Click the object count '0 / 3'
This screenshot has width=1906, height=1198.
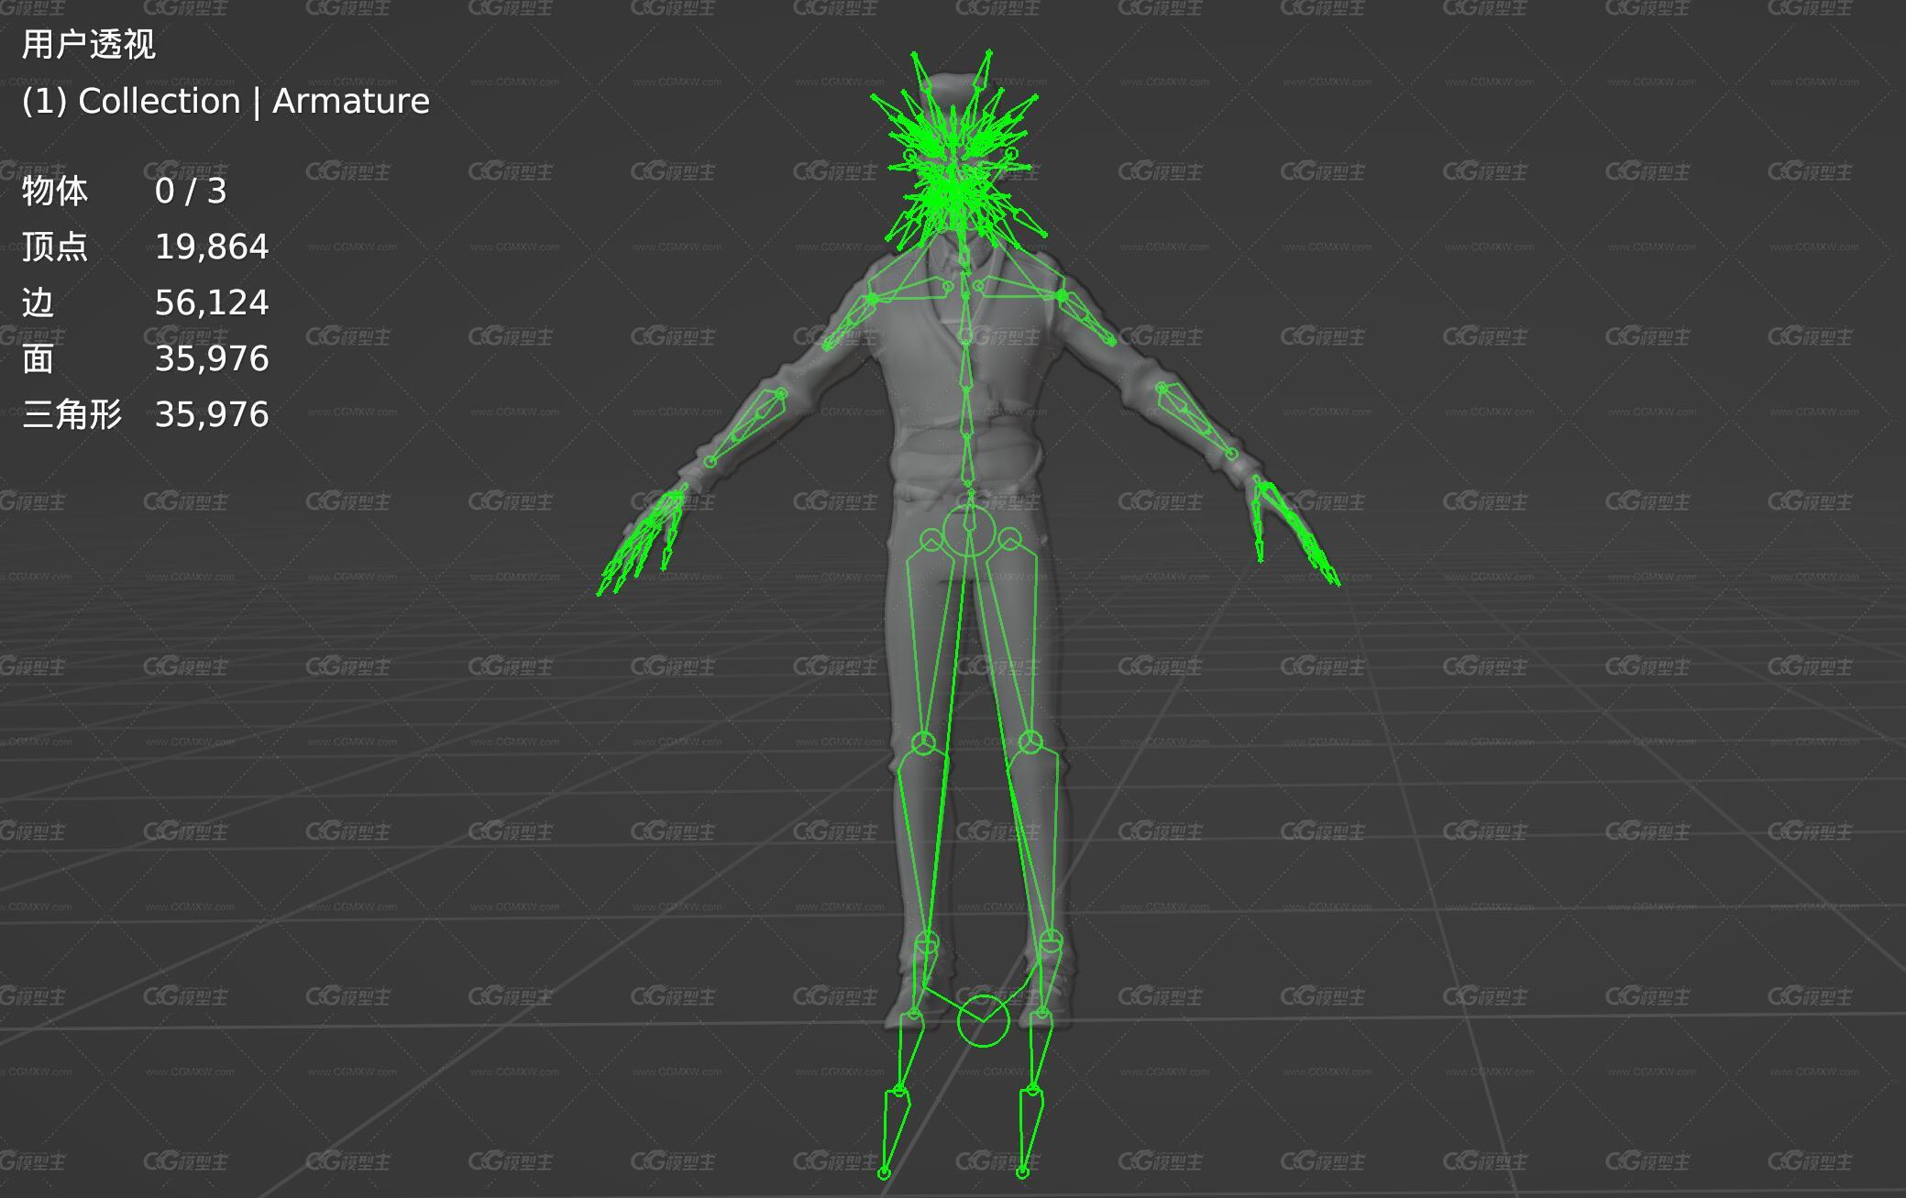pos(191,191)
